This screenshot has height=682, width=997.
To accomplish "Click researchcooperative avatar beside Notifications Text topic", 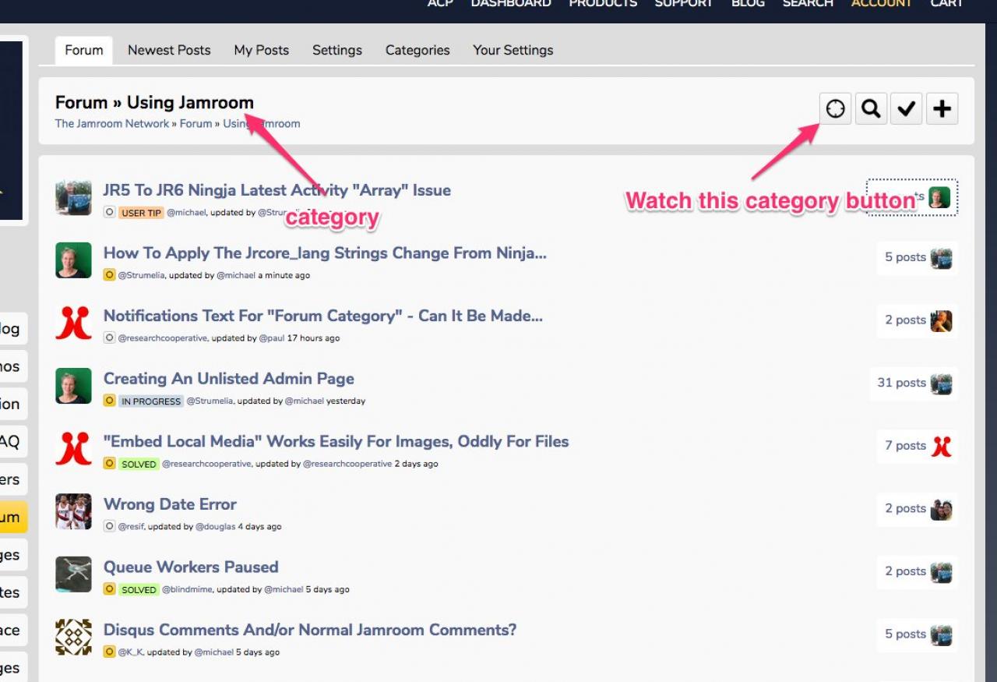I will coord(73,323).
